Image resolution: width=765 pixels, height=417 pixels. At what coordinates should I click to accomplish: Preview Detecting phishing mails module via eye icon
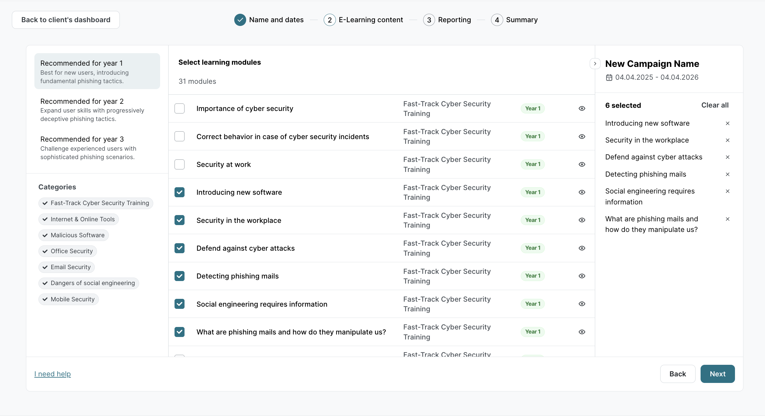tap(582, 276)
